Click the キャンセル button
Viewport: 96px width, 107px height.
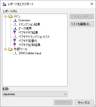[84, 102]
